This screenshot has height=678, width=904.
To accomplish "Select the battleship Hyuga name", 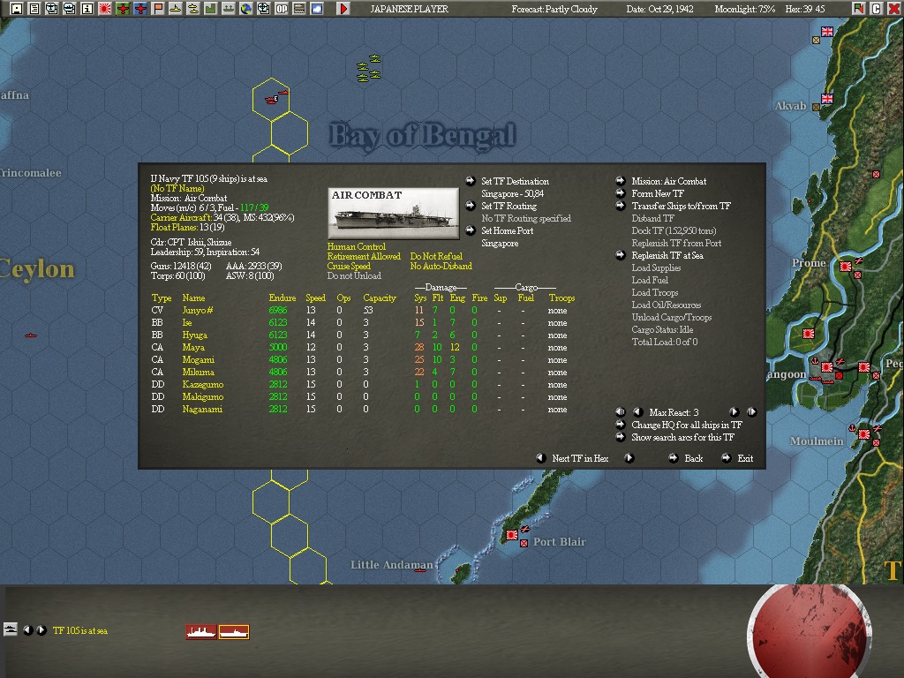I will pyautogui.click(x=195, y=335).
